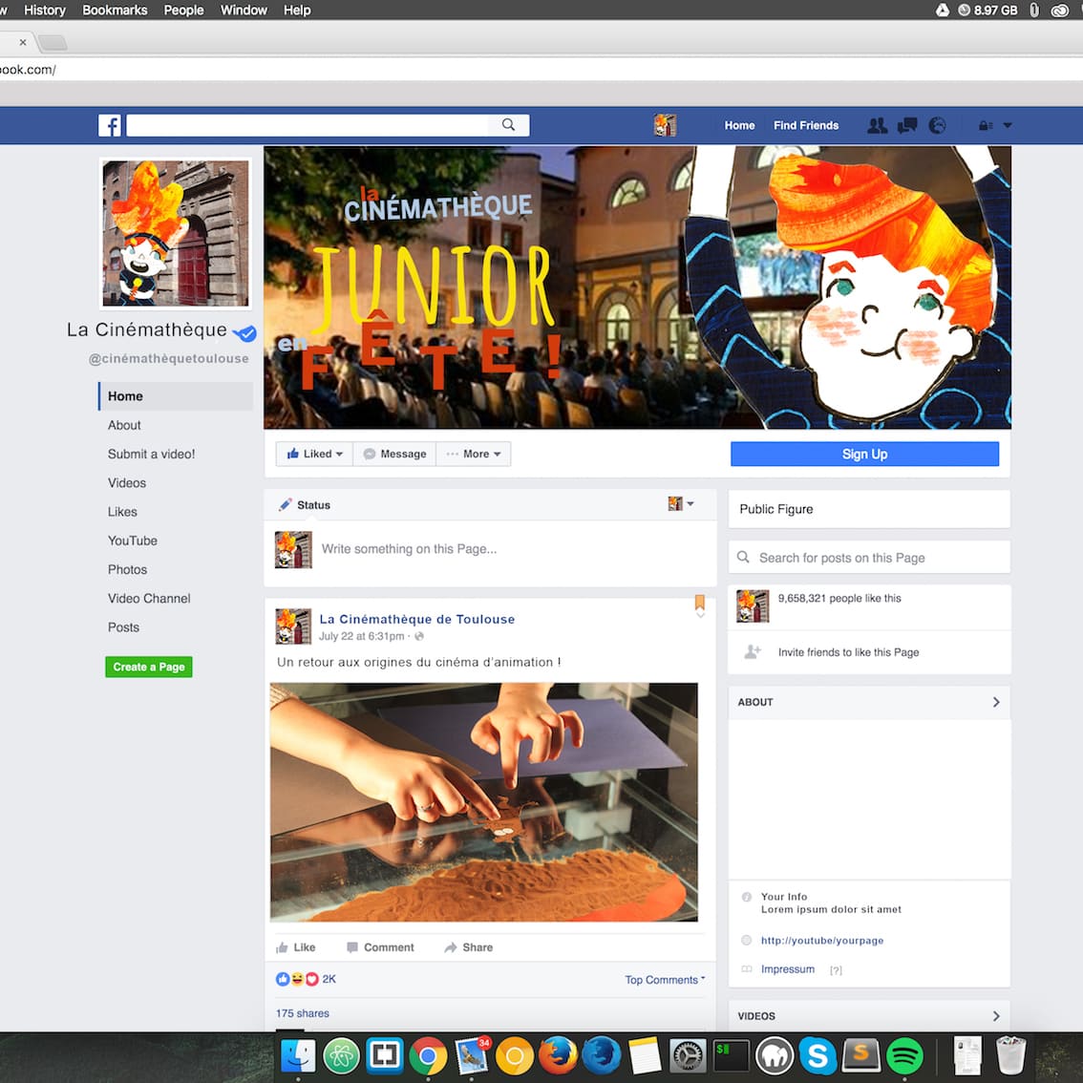The width and height of the screenshot is (1083, 1083).
Task: Click the green Create a Page button
Action: (149, 667)
